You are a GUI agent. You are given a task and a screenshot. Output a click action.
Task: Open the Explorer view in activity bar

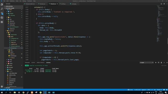(x=2, y=4)
